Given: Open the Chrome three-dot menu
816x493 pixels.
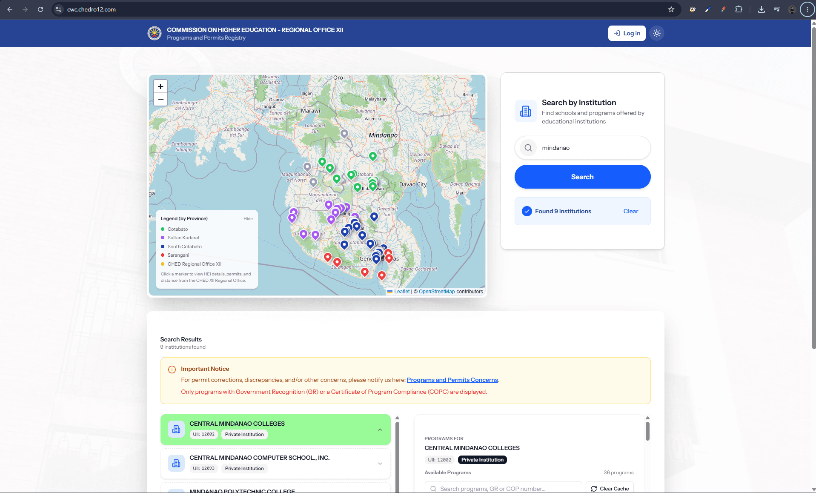Looking at the screenshot, I should click(807, 9).
